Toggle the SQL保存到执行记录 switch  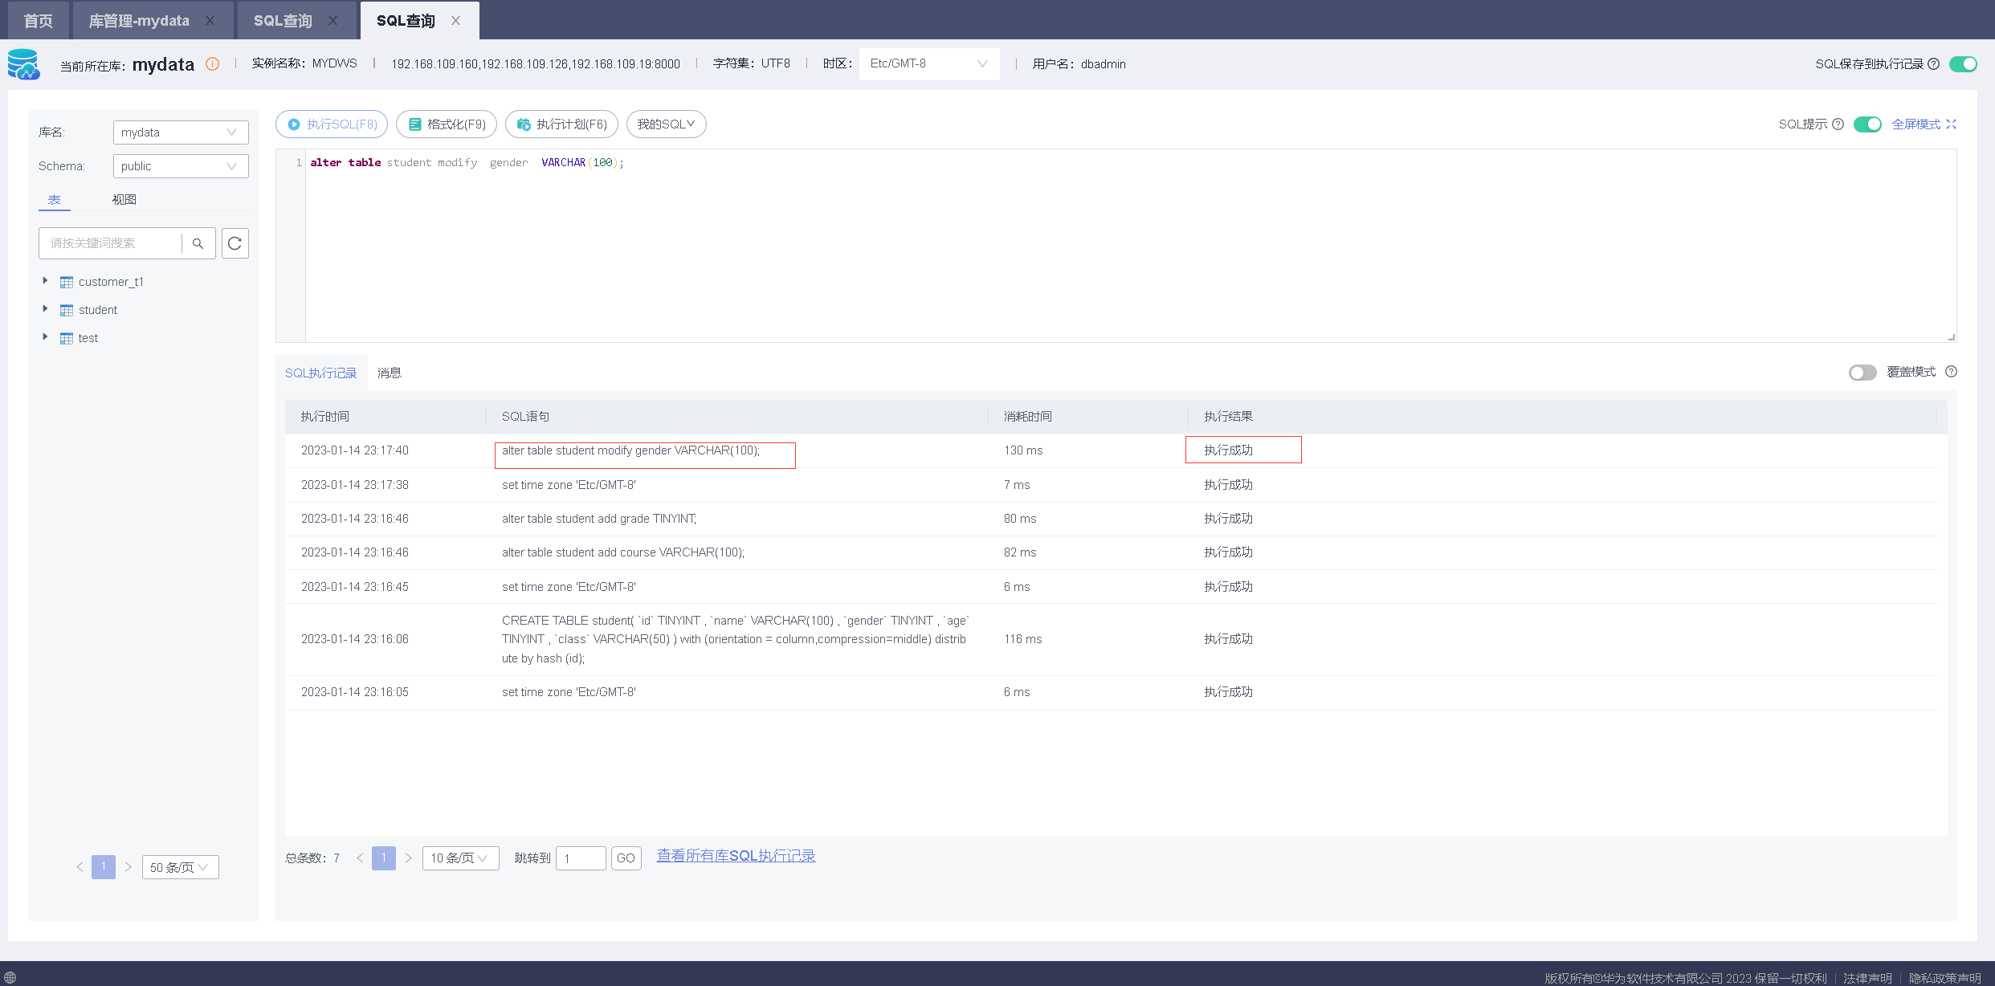(x=1963, y=64)
